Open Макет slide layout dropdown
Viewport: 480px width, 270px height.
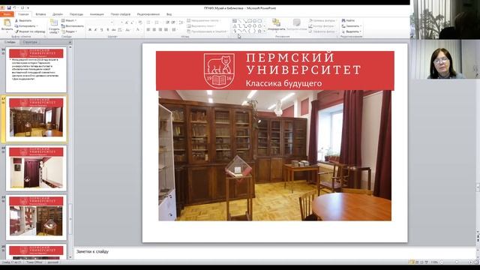(x=69, y=20)
